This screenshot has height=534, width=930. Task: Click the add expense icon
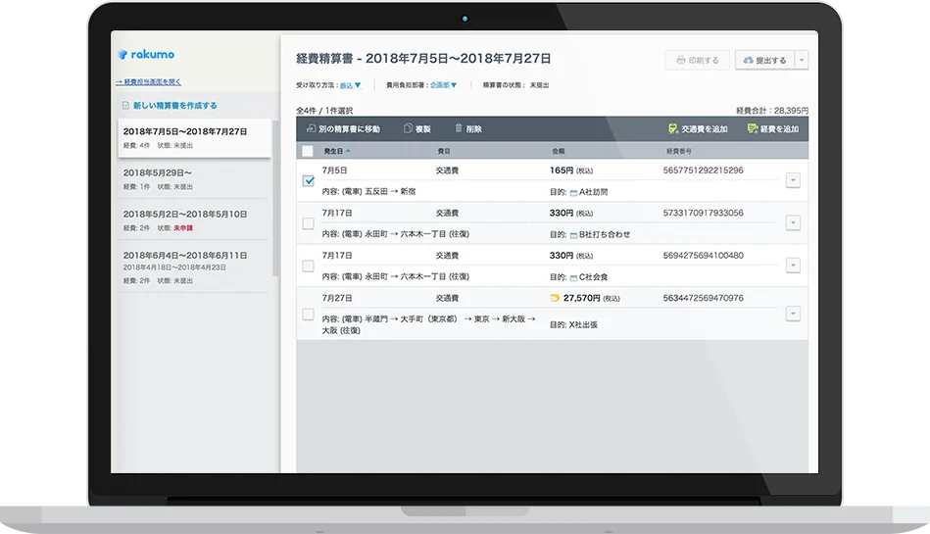click(x=753, y=128)
